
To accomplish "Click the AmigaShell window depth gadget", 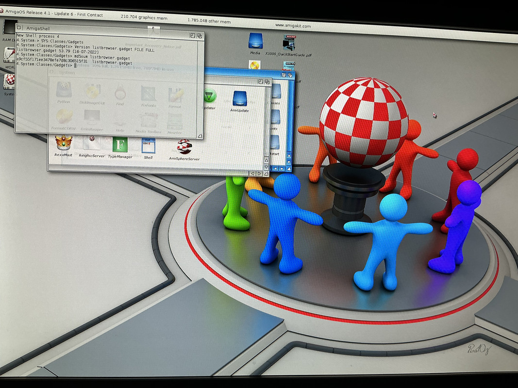I will point(200,36).
